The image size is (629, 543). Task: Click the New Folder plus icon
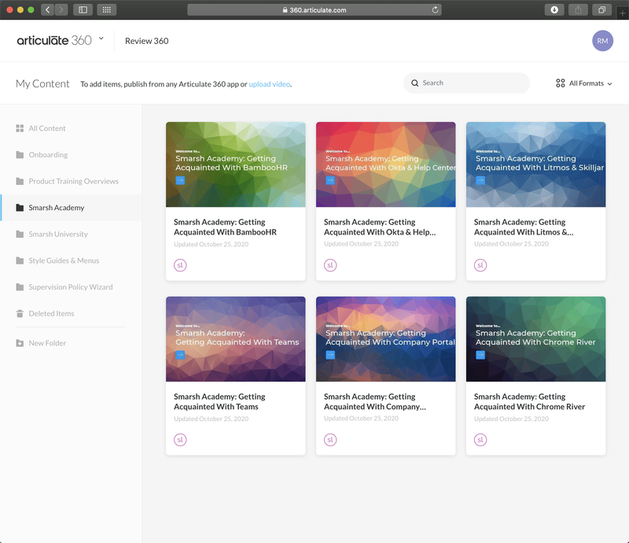(x=20, y=343)
